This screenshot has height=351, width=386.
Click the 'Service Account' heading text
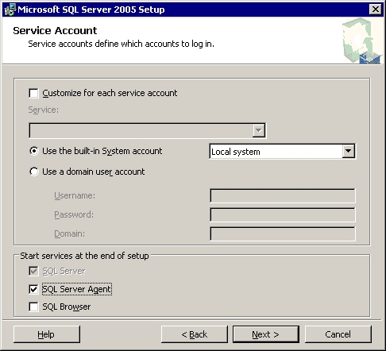(x=55, y=31)
